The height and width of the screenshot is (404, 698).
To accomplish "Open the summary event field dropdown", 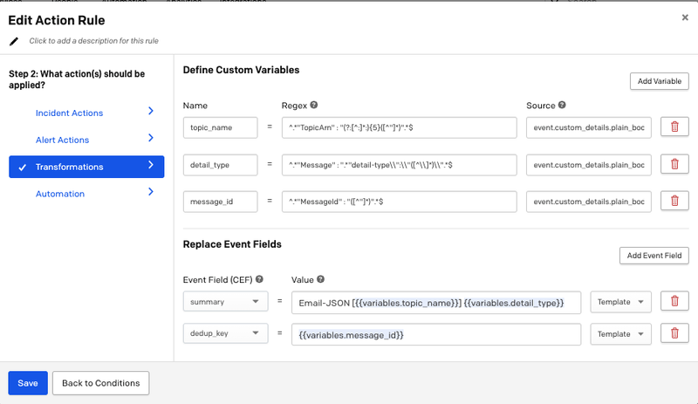I will [225, 302].
